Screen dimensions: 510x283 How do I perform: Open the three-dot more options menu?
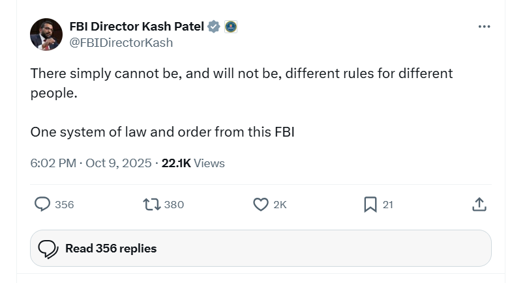tap(484, 27)
